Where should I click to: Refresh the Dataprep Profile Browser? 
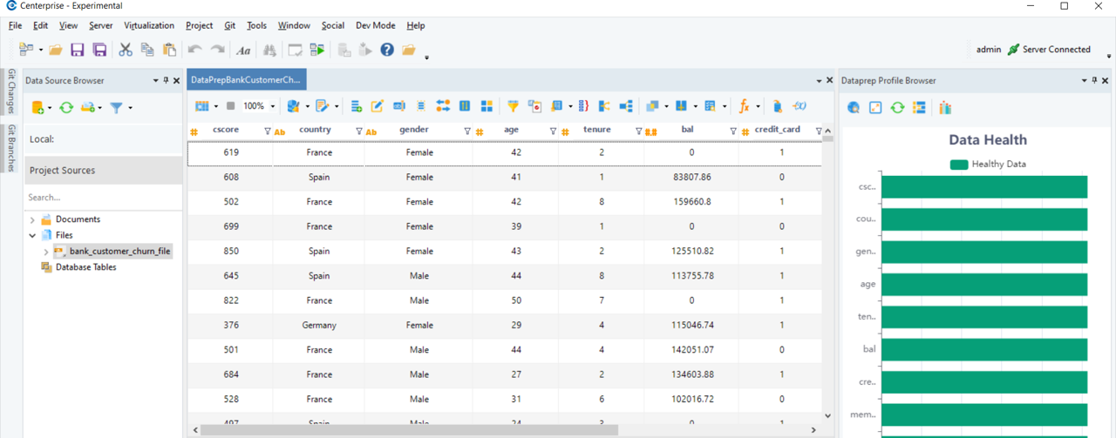[x=897, y=108]
